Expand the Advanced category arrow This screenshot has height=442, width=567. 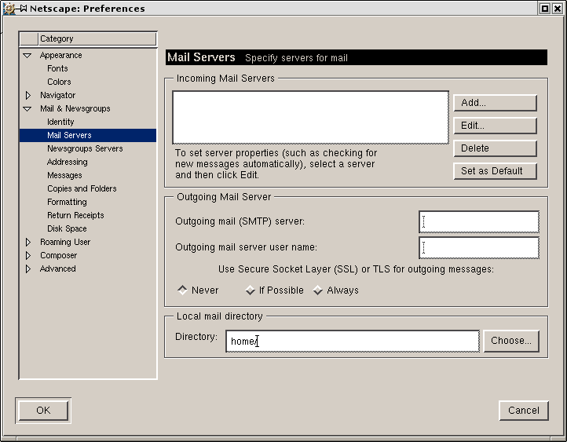click(x=27, y=269)
